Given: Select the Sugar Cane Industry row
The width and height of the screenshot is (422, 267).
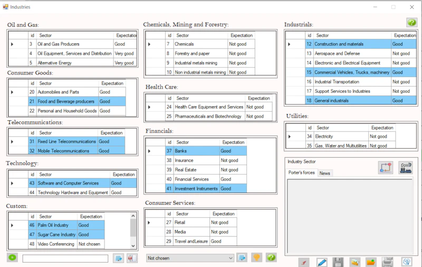Looking at the screenshot, I should pyautogui.click(x=56, y=235).
